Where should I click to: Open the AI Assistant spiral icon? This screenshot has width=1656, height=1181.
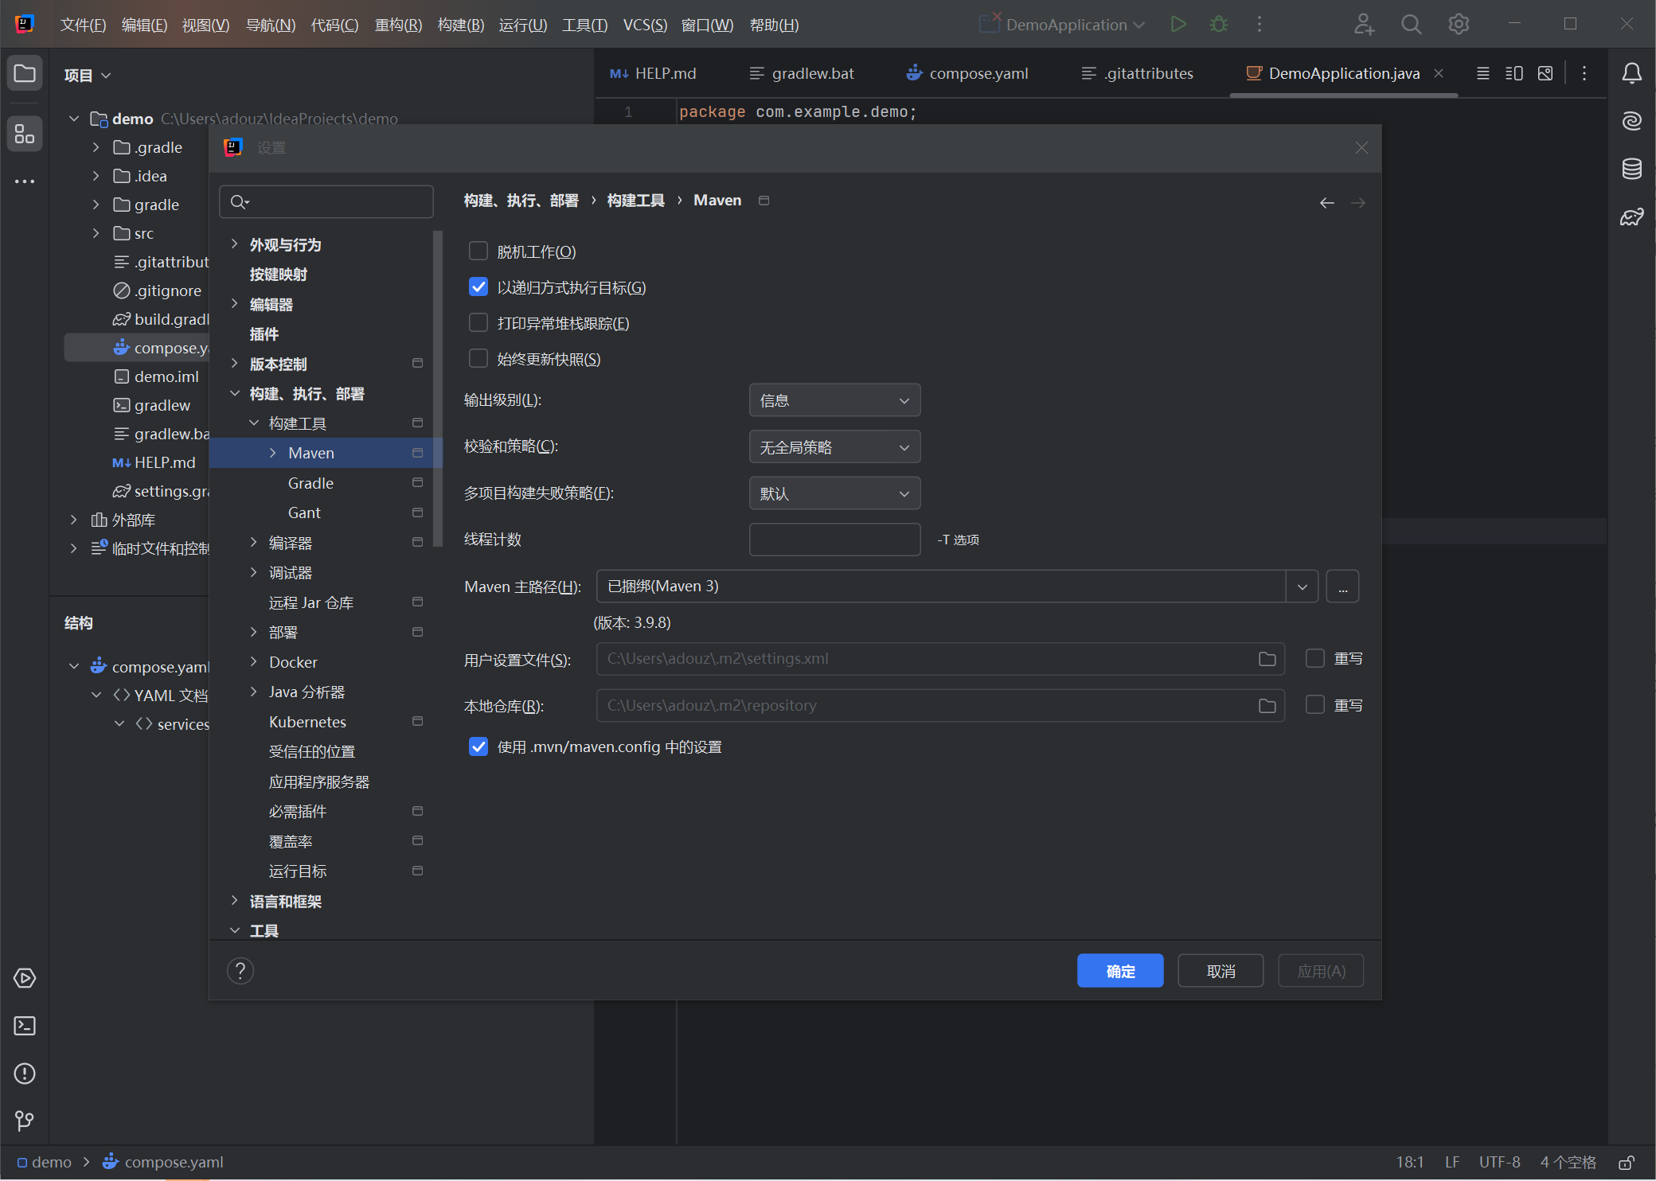pyautogui.click(x=1631, y=121)
